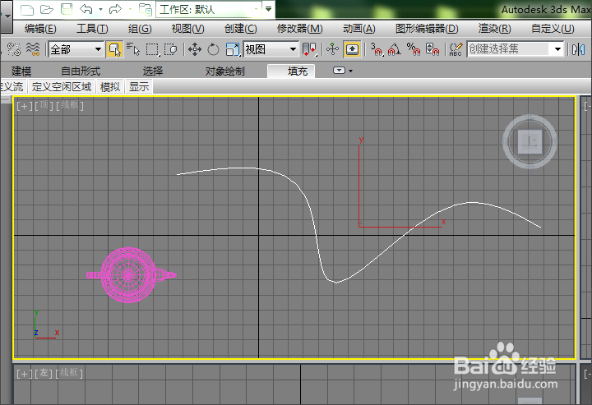Screen dimensions: 592x405
Task: Open the 编辑(E) menu
Action: (40, 29)
